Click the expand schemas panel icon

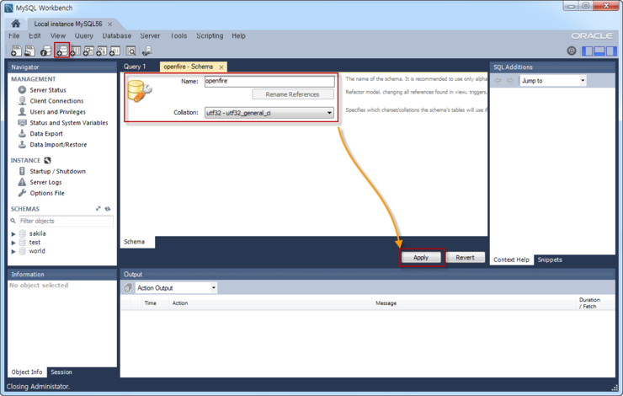coord(99,209)
